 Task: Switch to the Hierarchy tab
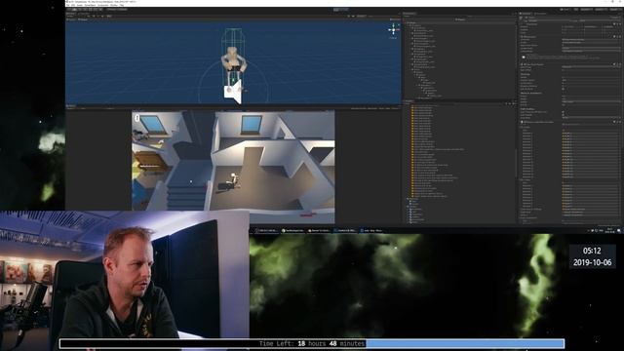point(409,13)
